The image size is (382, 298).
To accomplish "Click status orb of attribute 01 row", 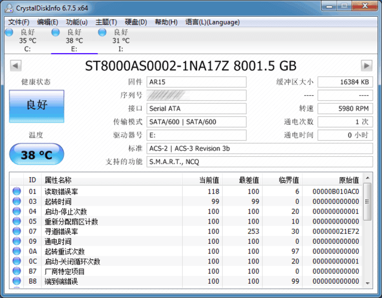I will pyautogui.click(x=17, y=191).
